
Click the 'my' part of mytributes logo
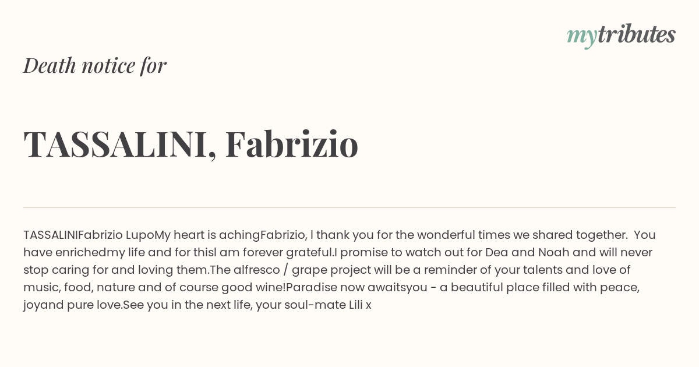click(581, 37)
